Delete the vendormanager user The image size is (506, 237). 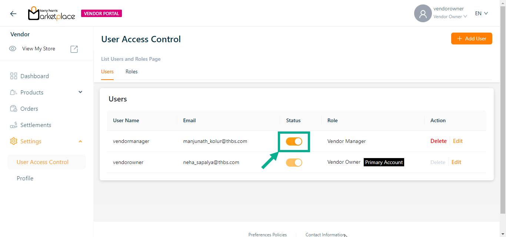tap(438, 141)
